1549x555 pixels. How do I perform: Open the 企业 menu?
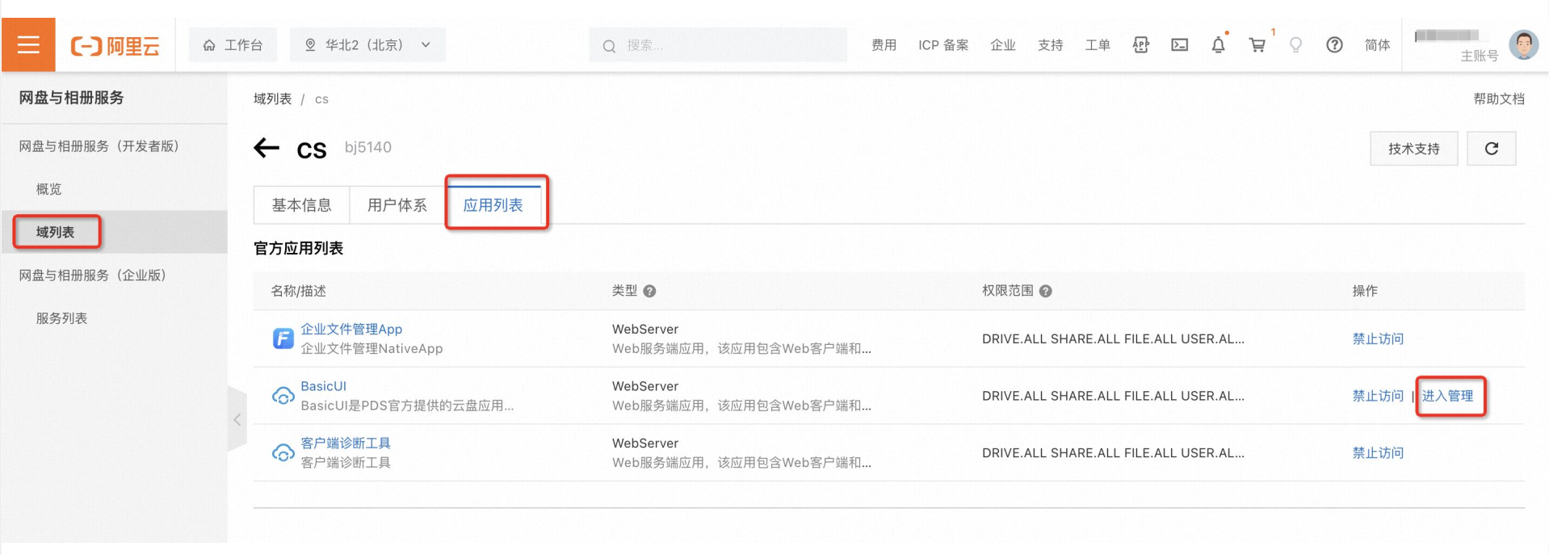[x=1003, y=45]
